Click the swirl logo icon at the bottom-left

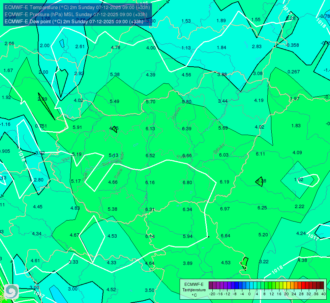tap(11, 292)
